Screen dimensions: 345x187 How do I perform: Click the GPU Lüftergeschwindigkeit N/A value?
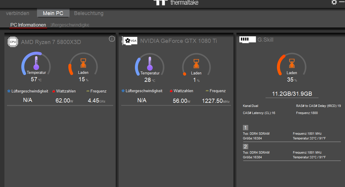point(142,100)
